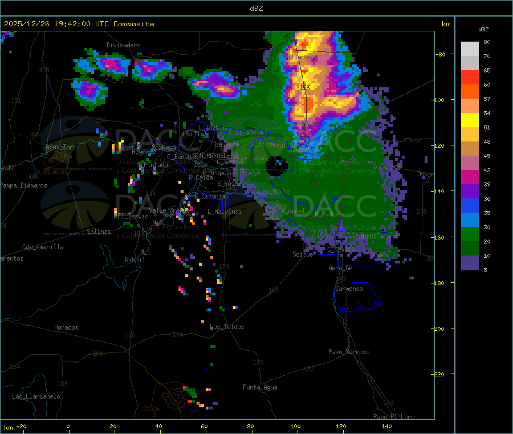Select the 'Los_Toldos' place name
This screenshot has width=513, height=434.
click(x=227, y=327)
